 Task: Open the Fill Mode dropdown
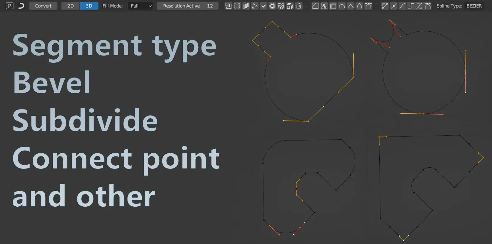point(140,6)
